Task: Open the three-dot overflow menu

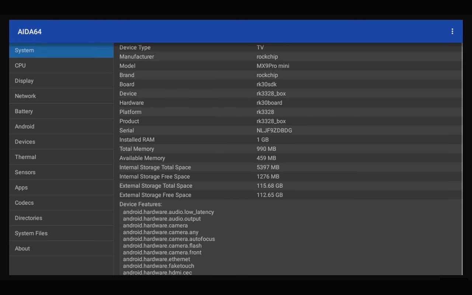Action: click(452, 32)
